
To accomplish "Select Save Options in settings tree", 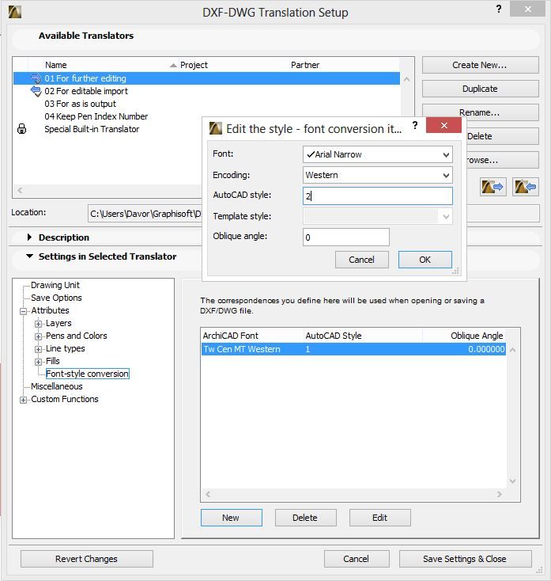I will (56, 298).
